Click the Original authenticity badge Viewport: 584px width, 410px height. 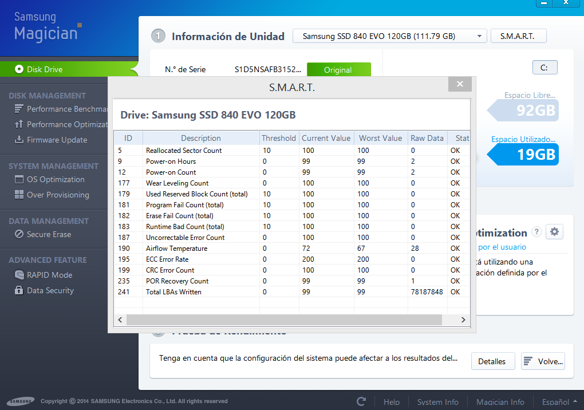(338, 70)
